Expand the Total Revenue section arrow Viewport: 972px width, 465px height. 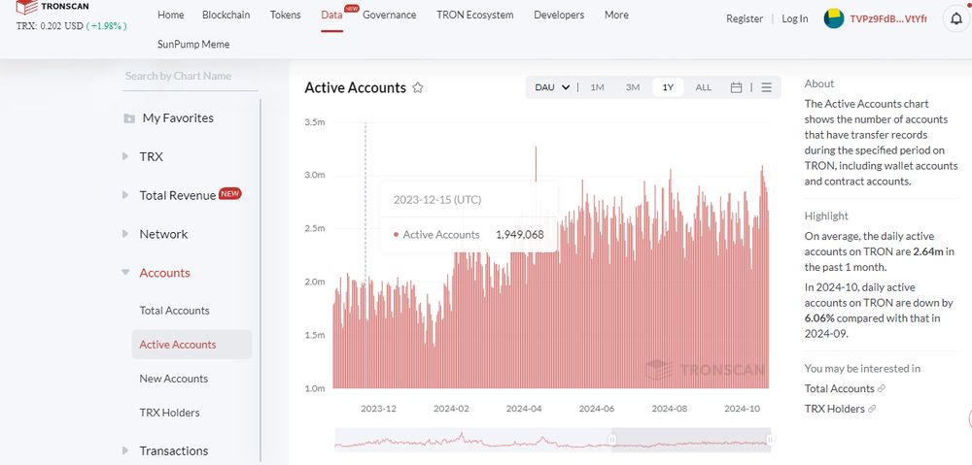125,195
